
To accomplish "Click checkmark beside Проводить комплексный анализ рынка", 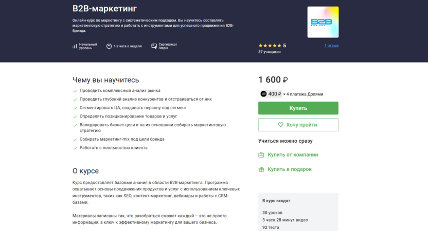I will click(76, 91).
